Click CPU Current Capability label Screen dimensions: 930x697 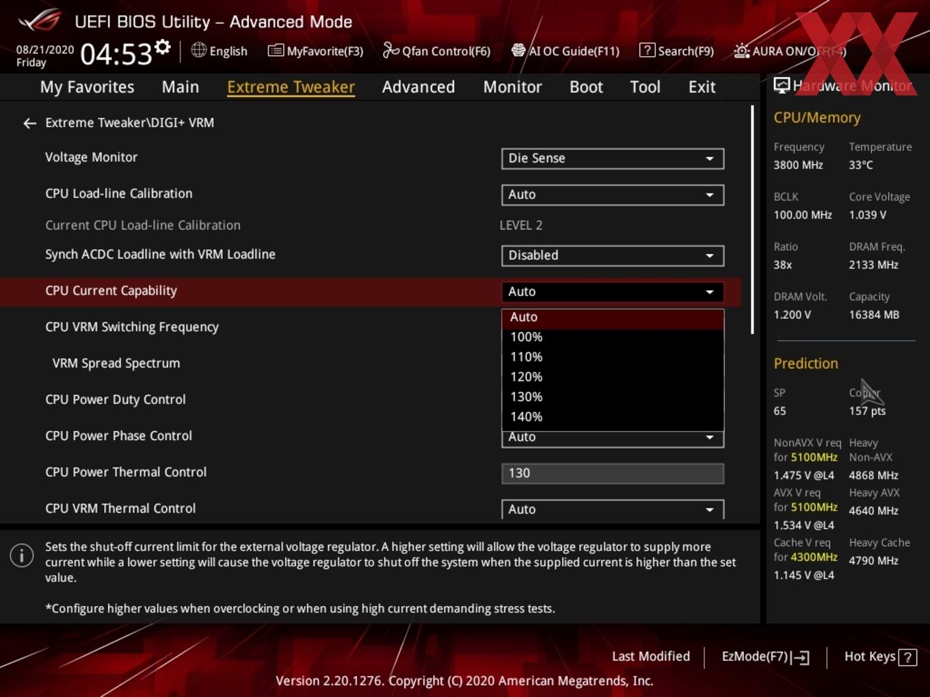pyautogui.click(x=111, y=291)
